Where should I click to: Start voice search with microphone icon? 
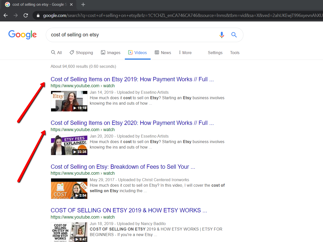point(222,35)
